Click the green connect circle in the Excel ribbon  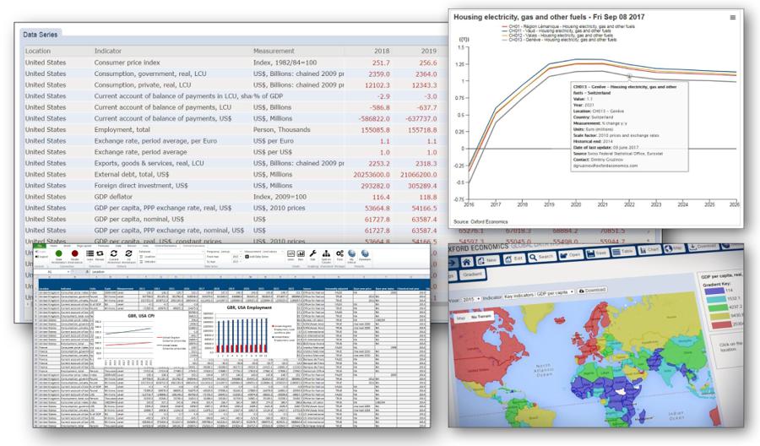click(x=58, y=253)
